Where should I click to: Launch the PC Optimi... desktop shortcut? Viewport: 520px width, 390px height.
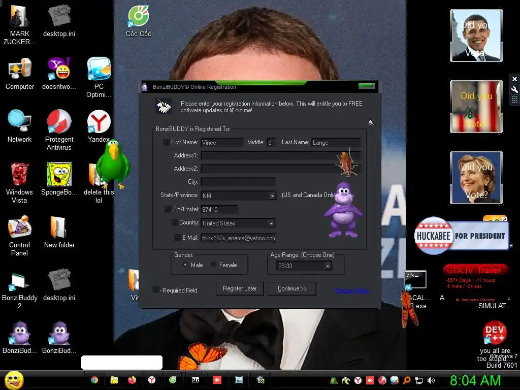[x=99, y=78]
